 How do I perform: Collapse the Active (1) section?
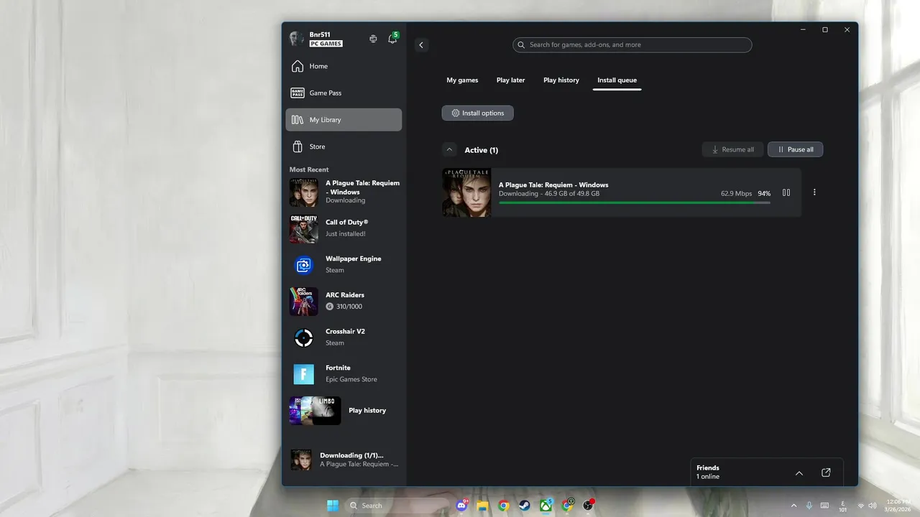(449, 149)
